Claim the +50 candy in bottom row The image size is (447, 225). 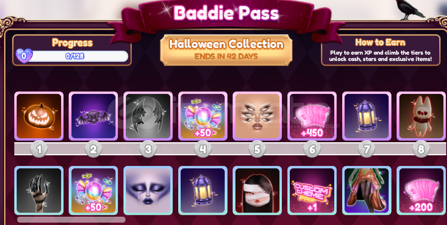[93, 191]
